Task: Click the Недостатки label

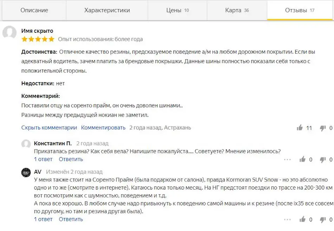Action: [38, 83]
